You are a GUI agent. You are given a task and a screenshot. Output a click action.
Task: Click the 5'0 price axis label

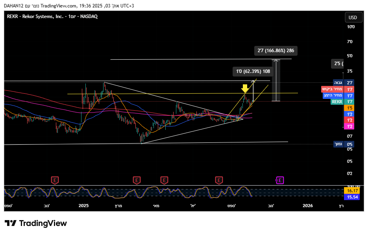click(x=350, y=56)
